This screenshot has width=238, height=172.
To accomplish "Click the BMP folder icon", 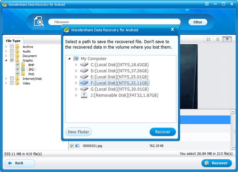I will click(23, 65).
